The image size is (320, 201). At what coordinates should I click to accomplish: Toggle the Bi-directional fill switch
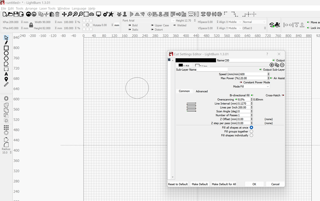coord(252,95)
